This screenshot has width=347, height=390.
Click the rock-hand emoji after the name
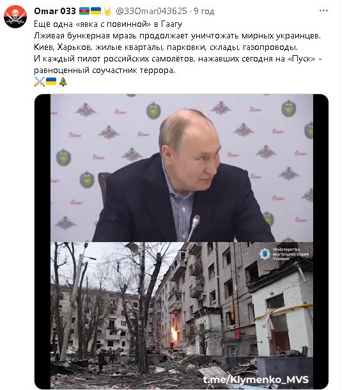107,11
